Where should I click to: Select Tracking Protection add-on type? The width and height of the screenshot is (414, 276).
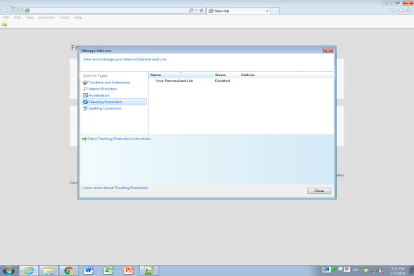[115, 101]
